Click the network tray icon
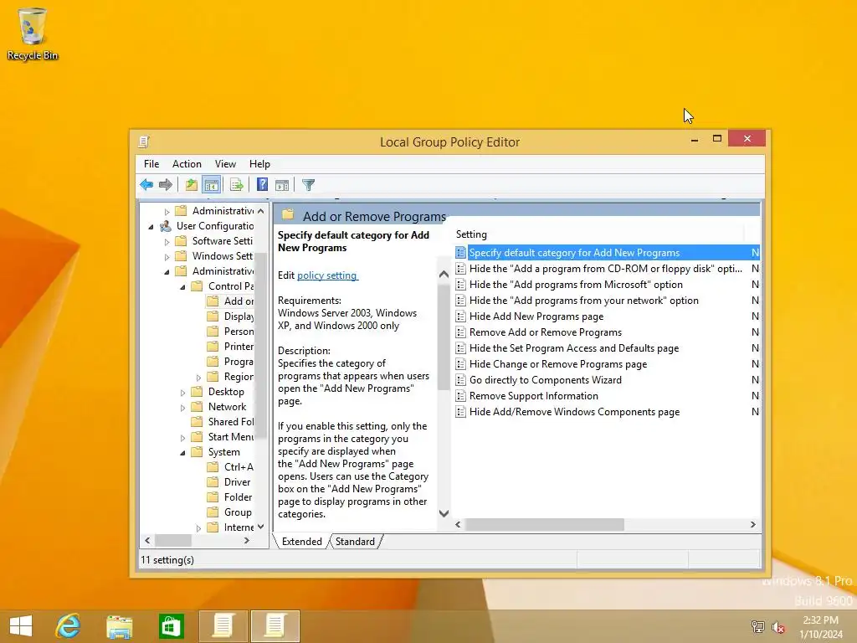Viewport: 857px width, 643px height. [757, 627]
